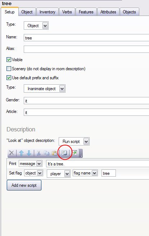Open the Set flag player dropdown
Screen dimensions: 149x236
59,173
